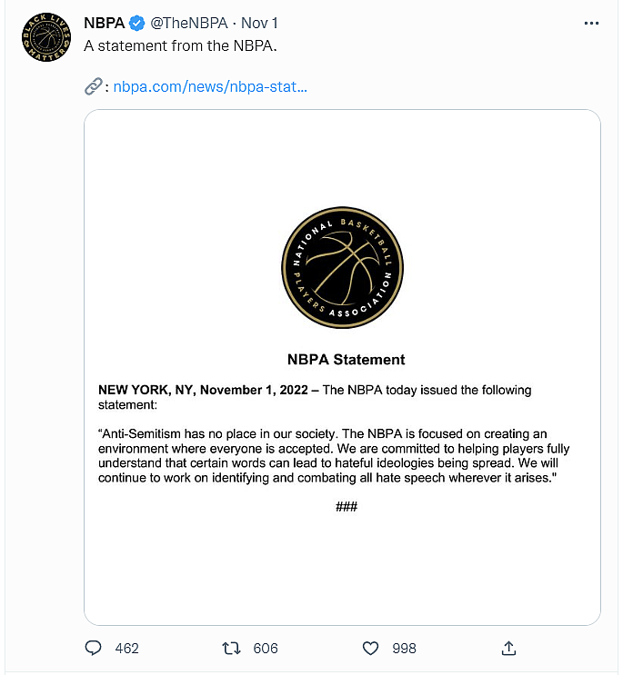Click the reply speech bubble icon
Screen dimensions: 623x675
(93, 648)
